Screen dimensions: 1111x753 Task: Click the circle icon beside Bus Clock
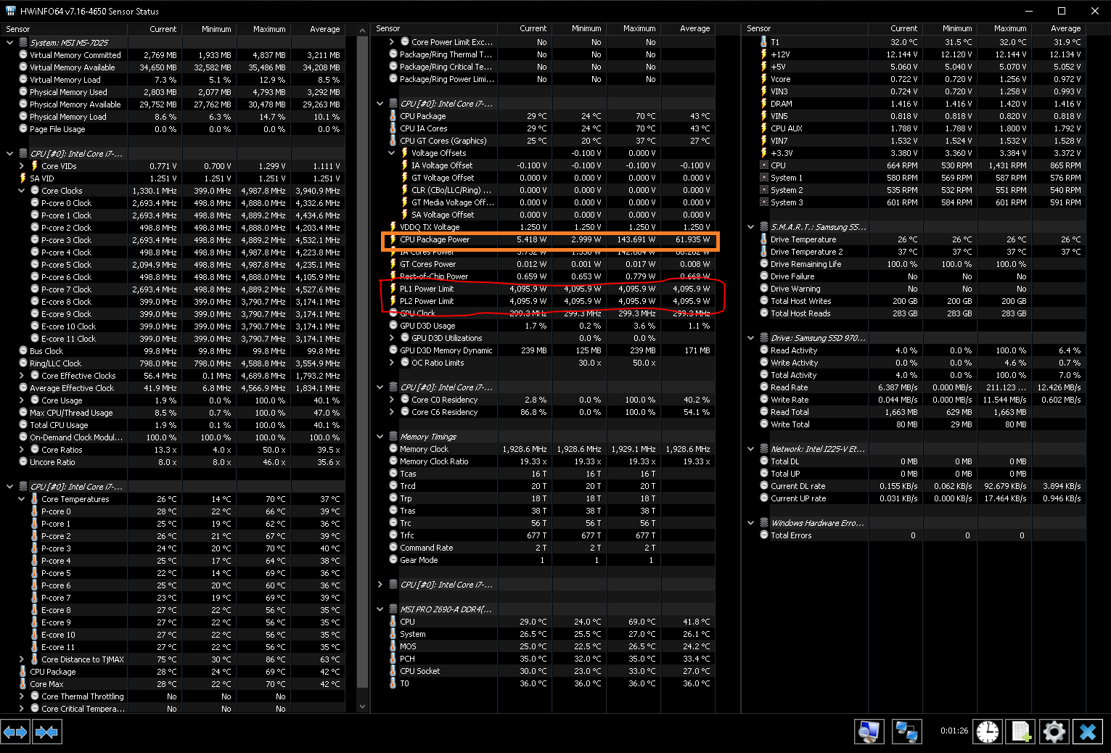click(x=23, y=351)
